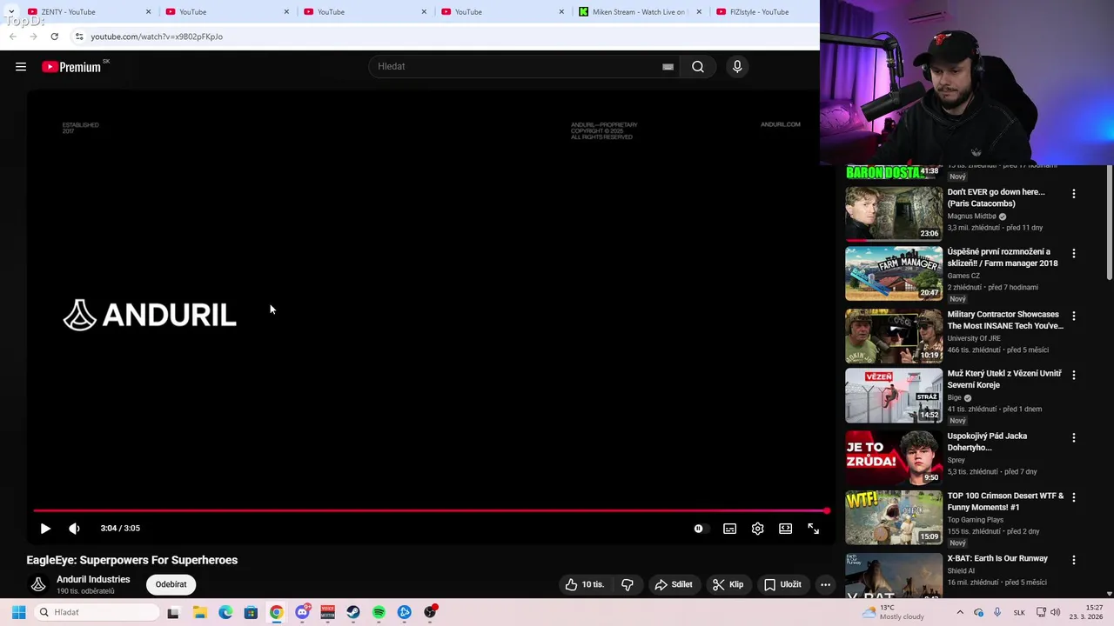Show hidden system tray icons
1114x626 pixels.
tap(960, 612)
